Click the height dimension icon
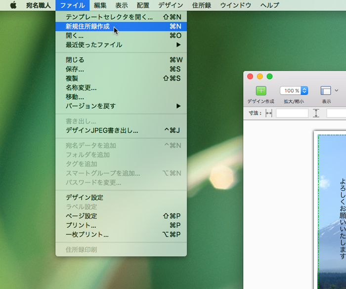Image resolution: width=346 pixels, height=289 pixels. [x=316, y=113]
